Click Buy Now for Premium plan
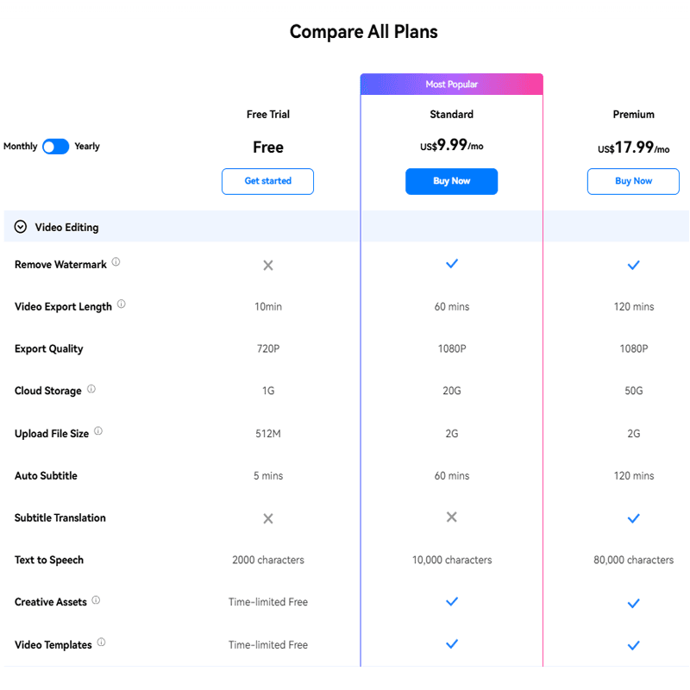Image resolution: width=690 pixels, height=690 pixels. pyautogui.click(x=633, y=181)
